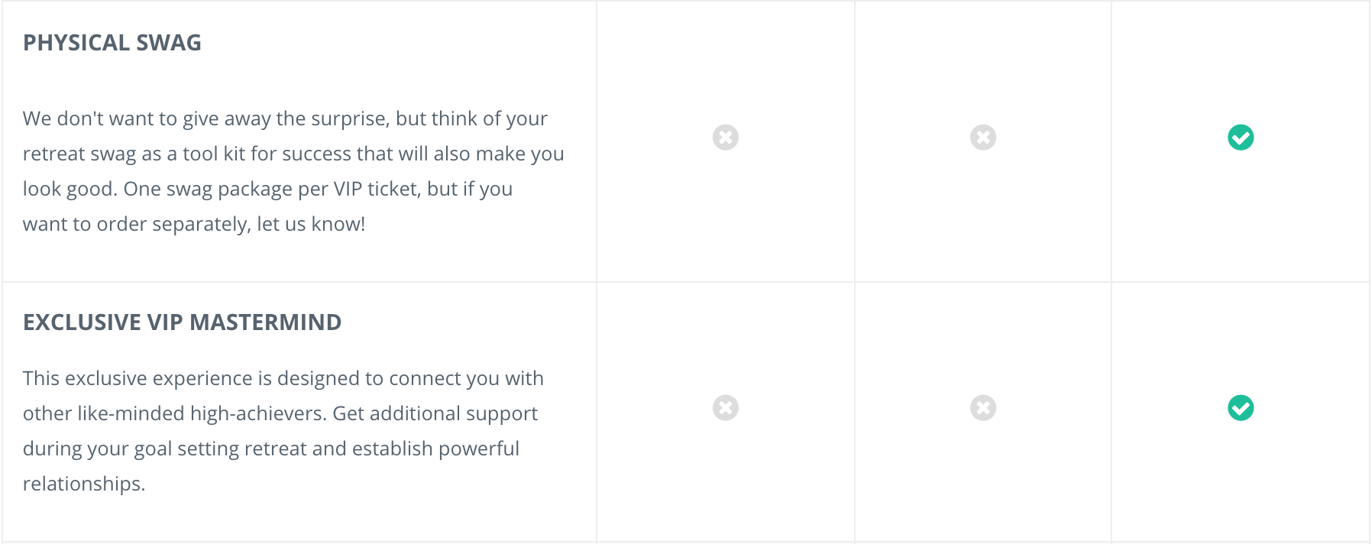Click the PHYSICAL SWAG heading
This screenshot has width=1372, height=544.
pos(112,43)
